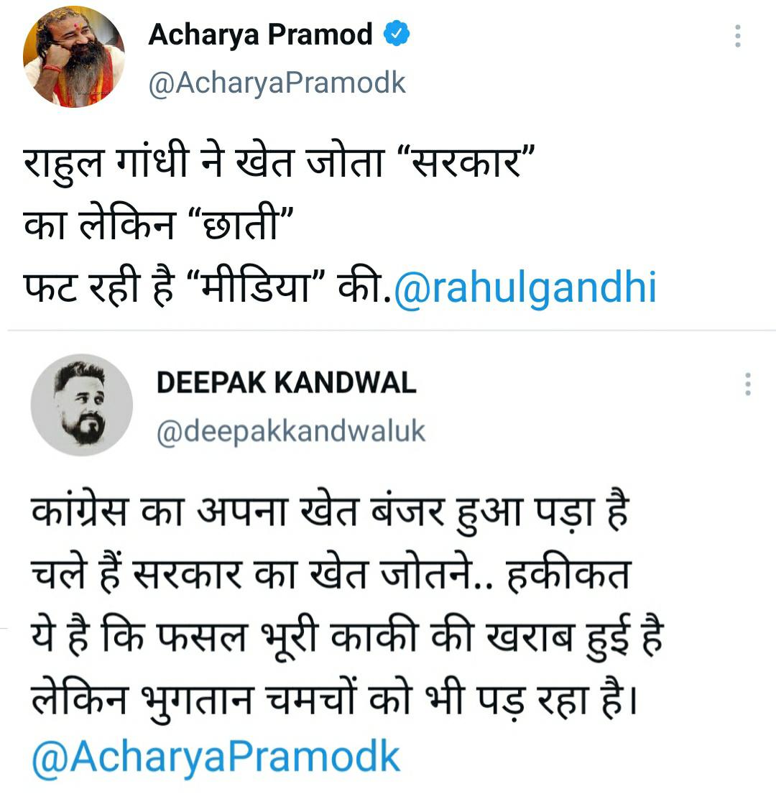The image size is (776, 799).
Task: Open the @AcharyaPramodk mention in Deepak's reply
Action: [216, 755]
